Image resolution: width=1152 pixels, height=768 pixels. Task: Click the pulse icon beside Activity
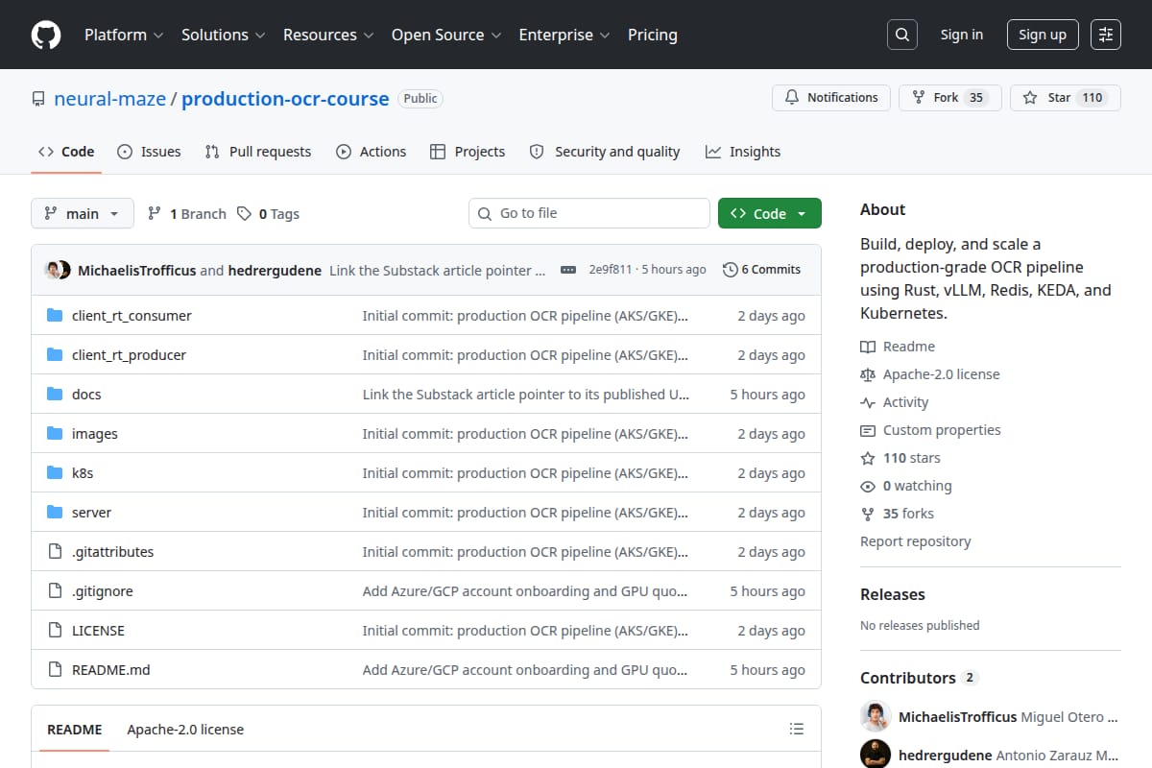pyautogui.click(x=868, y=402)
